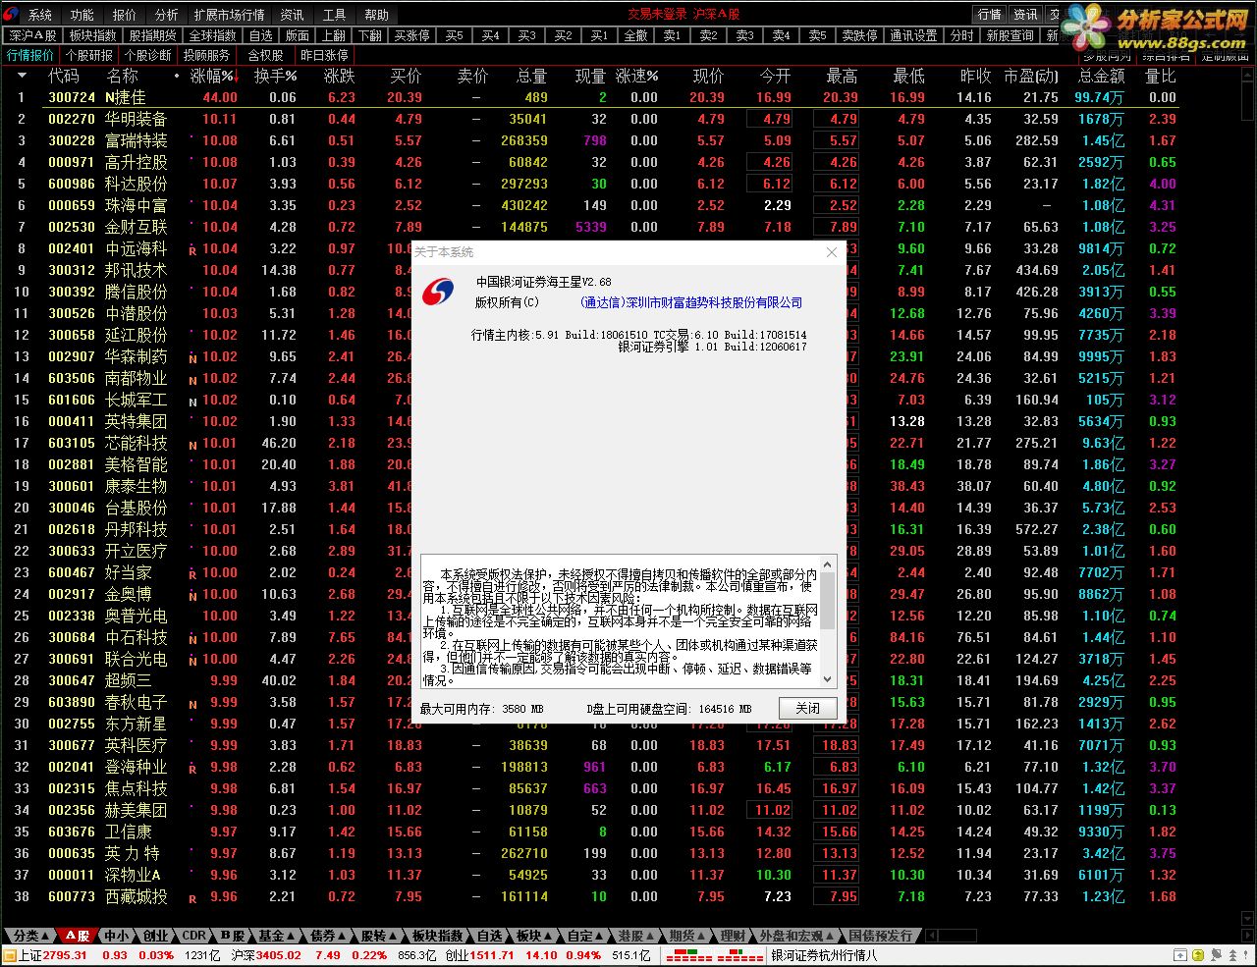This screenshot has width=1257, height=967.
Task: Open the 扩展市场行情 menu
Action: pos(229,15)
